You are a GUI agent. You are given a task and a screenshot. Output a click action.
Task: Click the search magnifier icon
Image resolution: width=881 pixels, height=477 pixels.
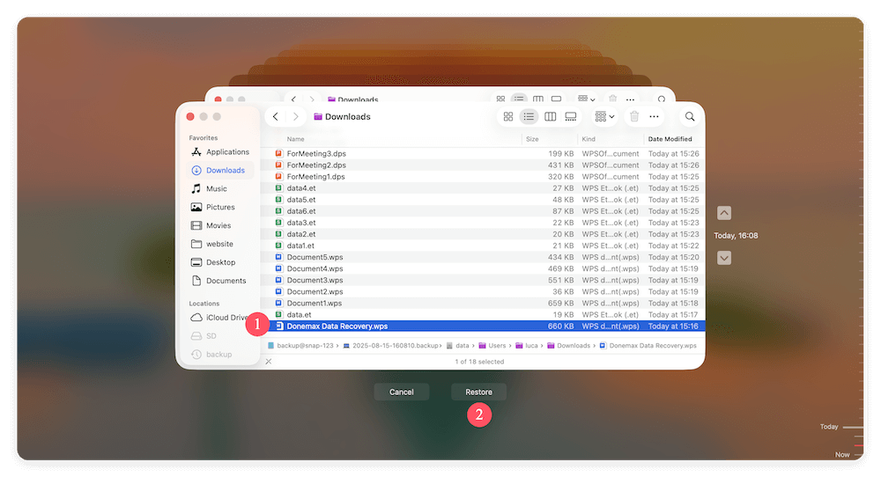690,117
